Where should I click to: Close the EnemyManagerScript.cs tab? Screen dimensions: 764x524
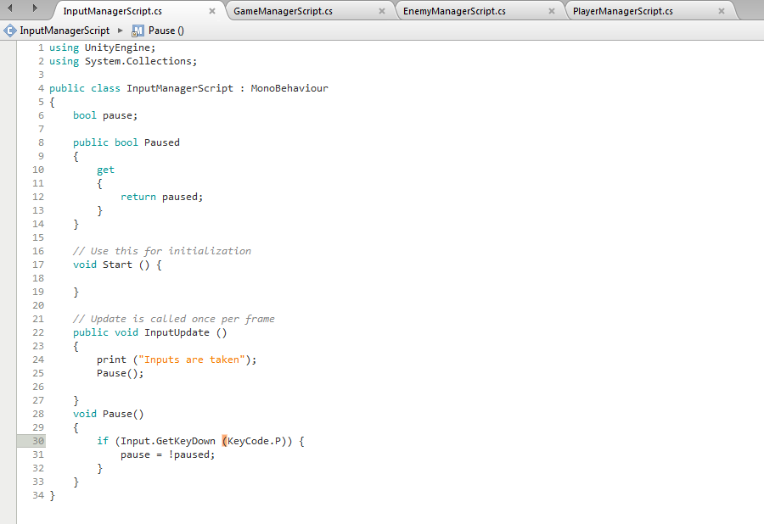[x=552, y=11]
